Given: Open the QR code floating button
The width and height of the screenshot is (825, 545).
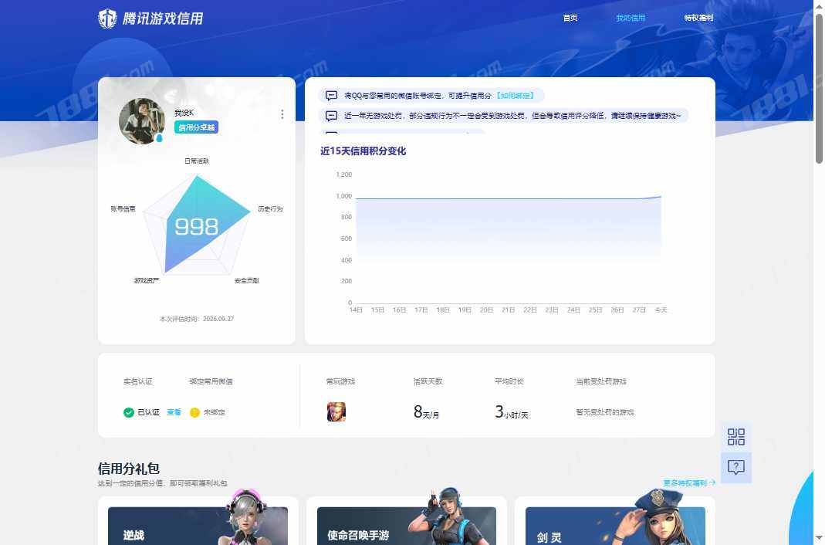Looking at the screenshot, I should pos(736,437).
